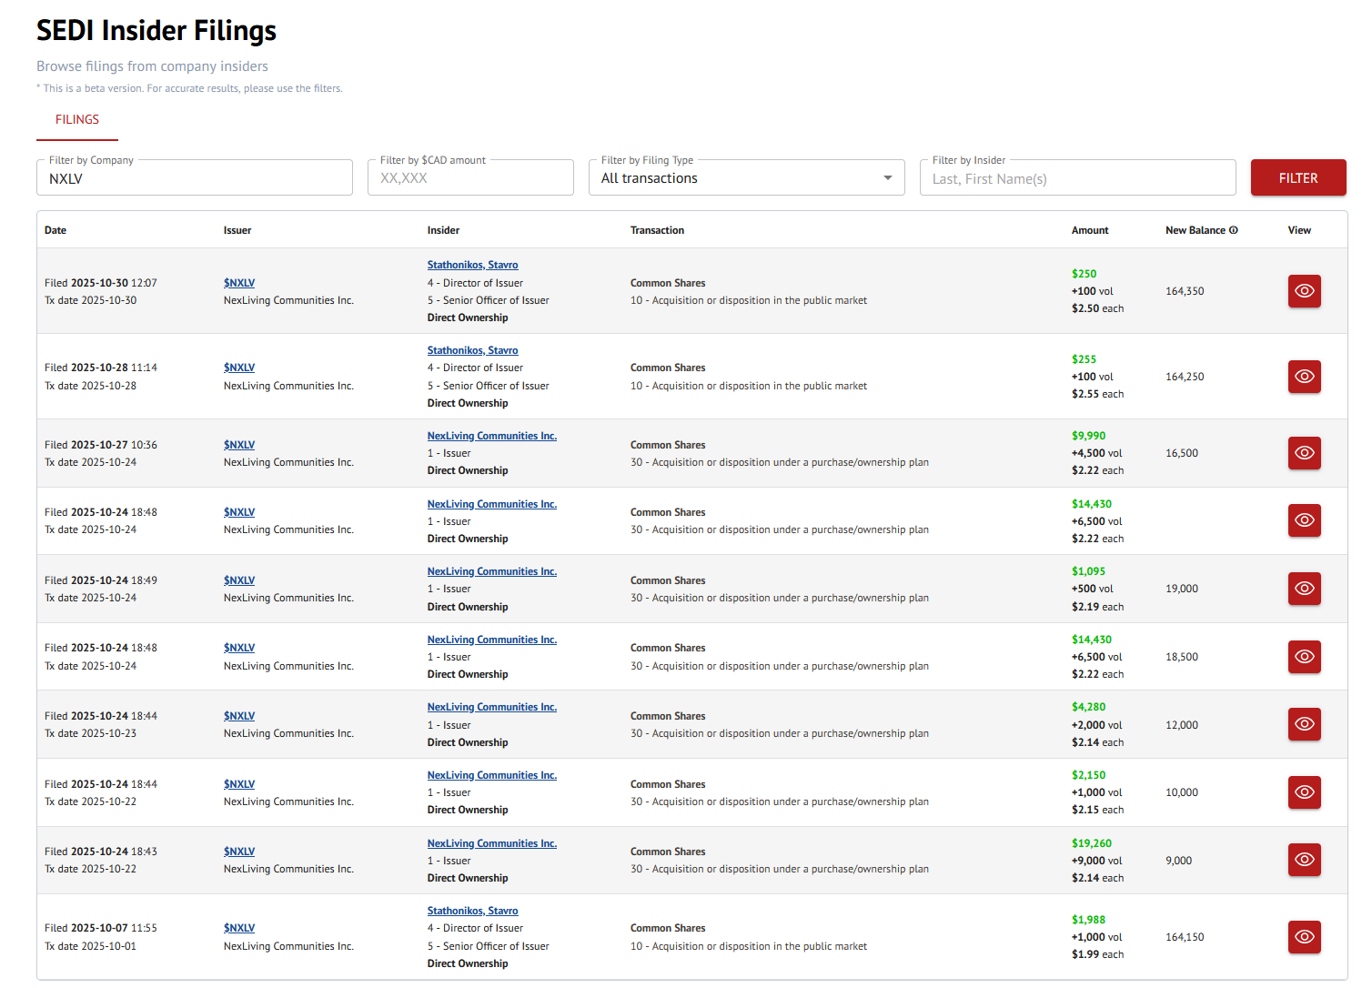Screen dimensions: 1362x988
Task: Open the $NXLV link in the 2025-10-27 filing row
Action: tap(239, 445)
